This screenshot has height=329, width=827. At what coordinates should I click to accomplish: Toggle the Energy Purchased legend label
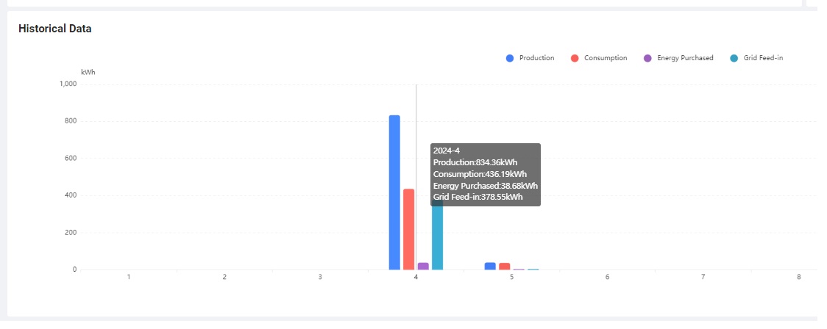click(x=685, y=58)
